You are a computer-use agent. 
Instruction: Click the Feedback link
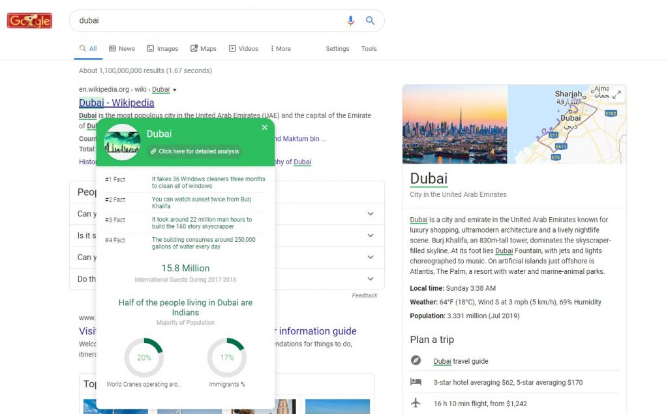click(x=364, y=295)
